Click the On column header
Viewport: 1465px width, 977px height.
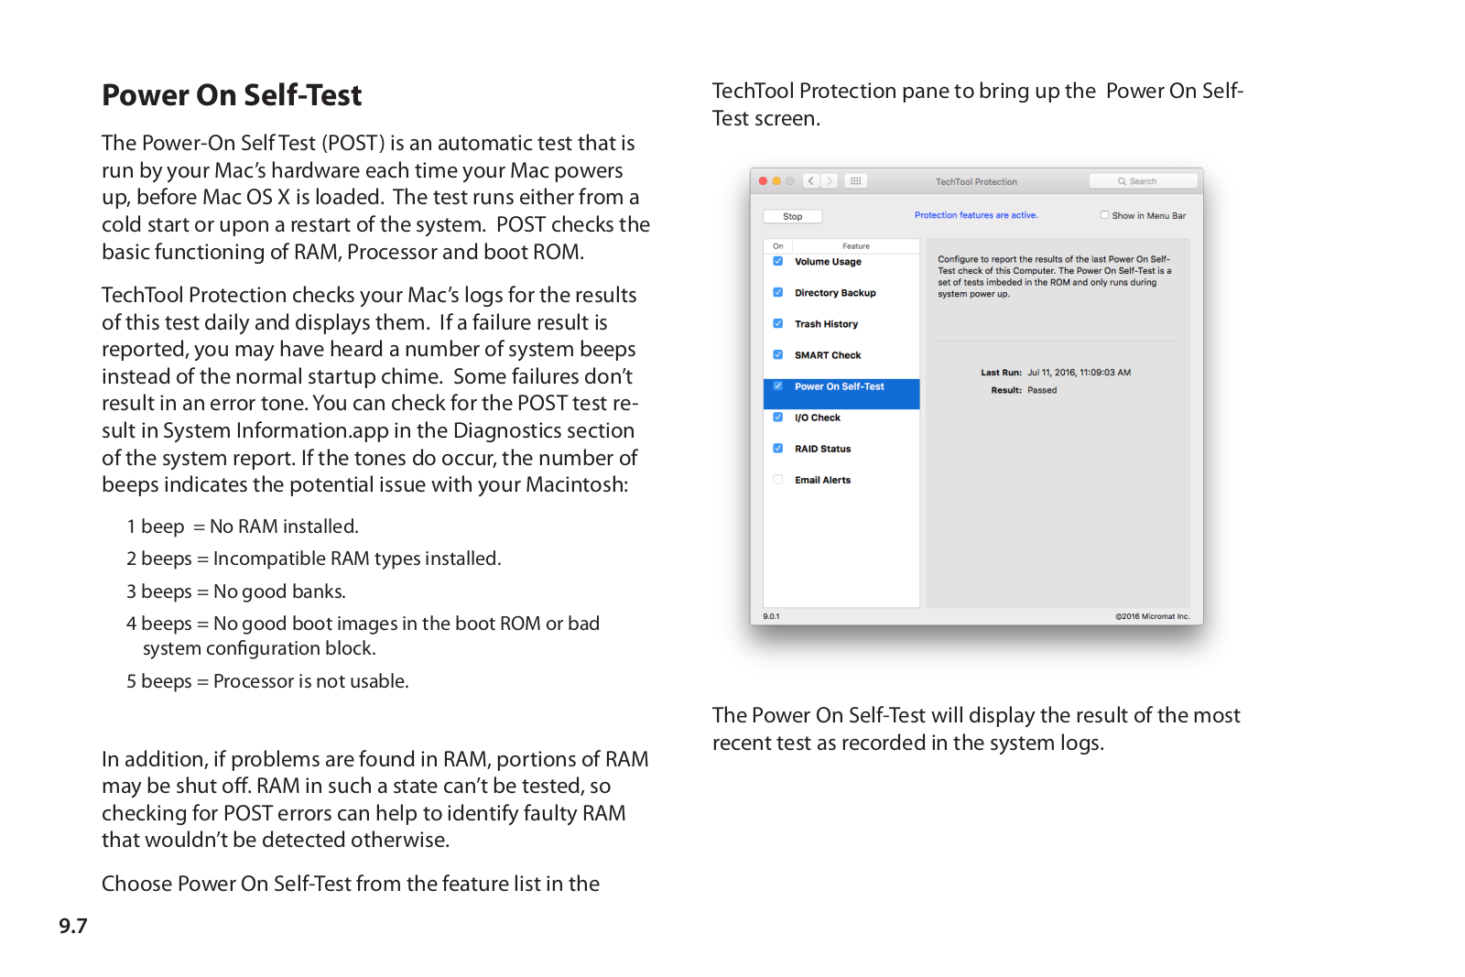tap(778, 246)
